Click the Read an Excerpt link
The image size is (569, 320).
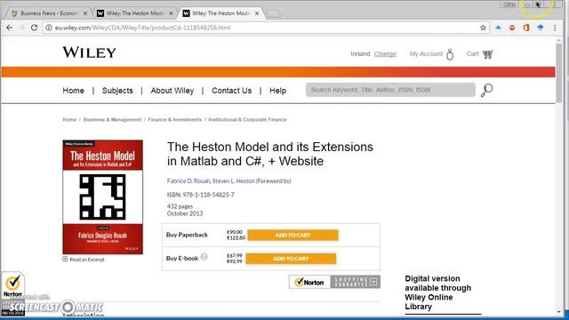(x=87, y=260)
